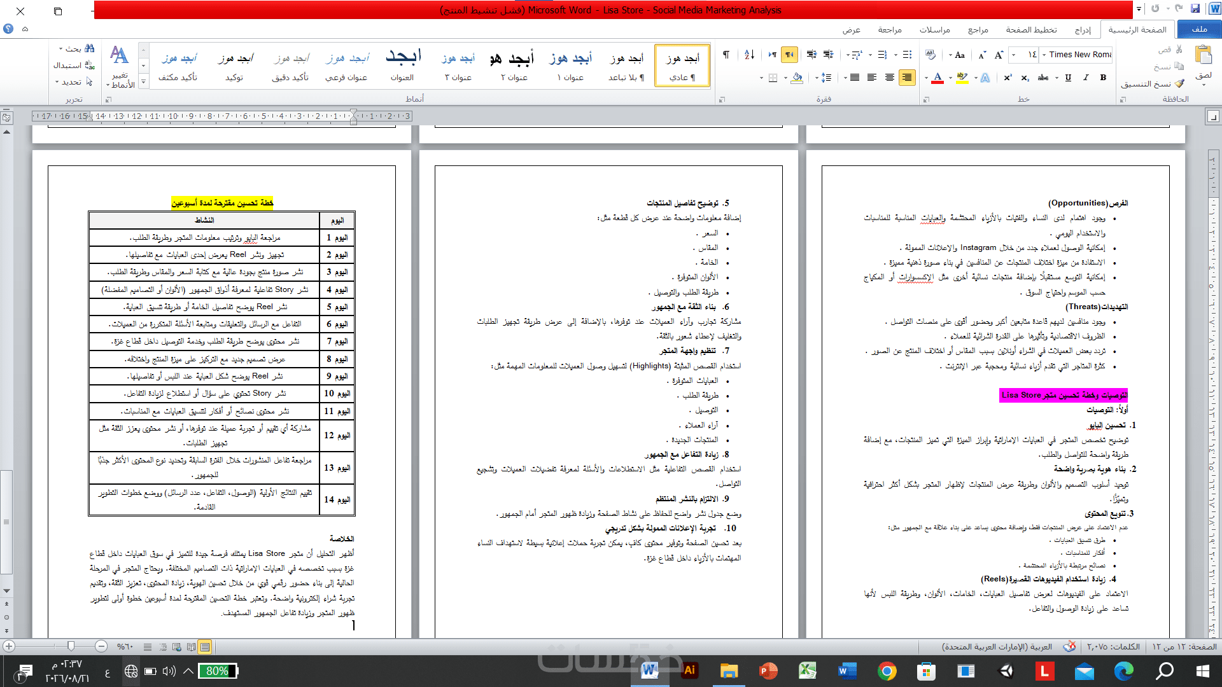Toggle right-to-left text direction
Screen dimensions: 1222x687
click(x=789, y=55)
